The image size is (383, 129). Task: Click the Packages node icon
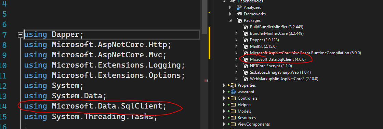point(240,20)
